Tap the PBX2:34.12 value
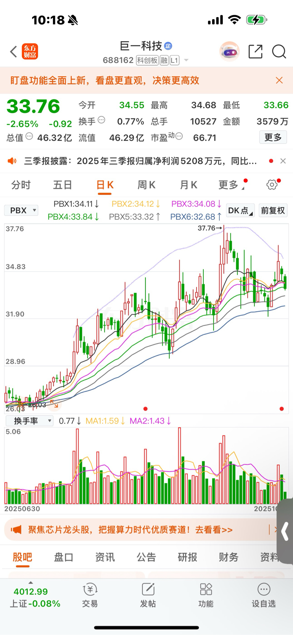The height and width of the screenshot is (635, 293). (136, 204)
